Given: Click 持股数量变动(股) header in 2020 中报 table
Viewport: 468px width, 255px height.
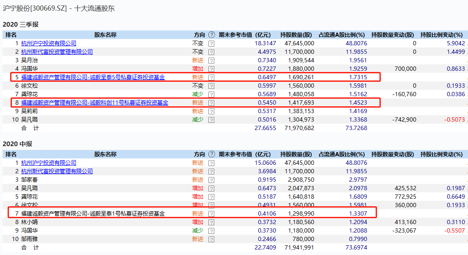Looking at the screenshot, I should coord(393,154).
